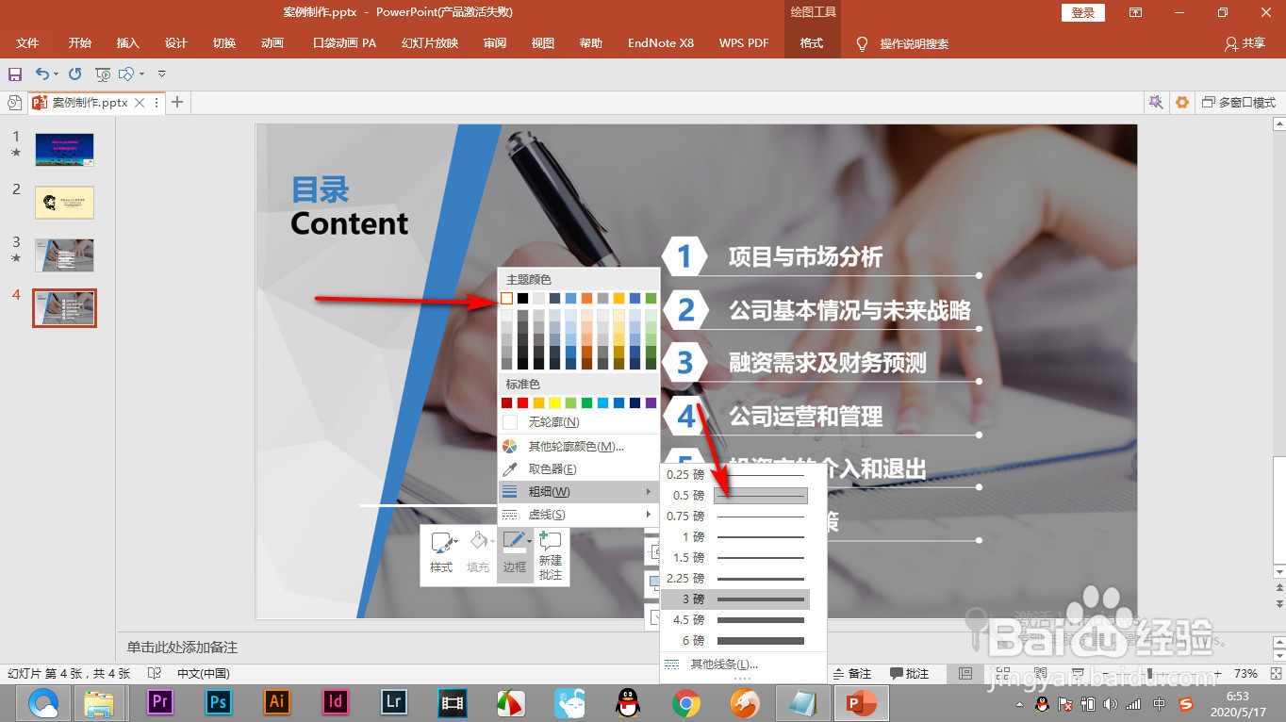Image resolution: width=1286 pixels, height=722 pixels.
Task: Open the EndNote X8 ribbon tab
Action: click(x=661, y=43)
